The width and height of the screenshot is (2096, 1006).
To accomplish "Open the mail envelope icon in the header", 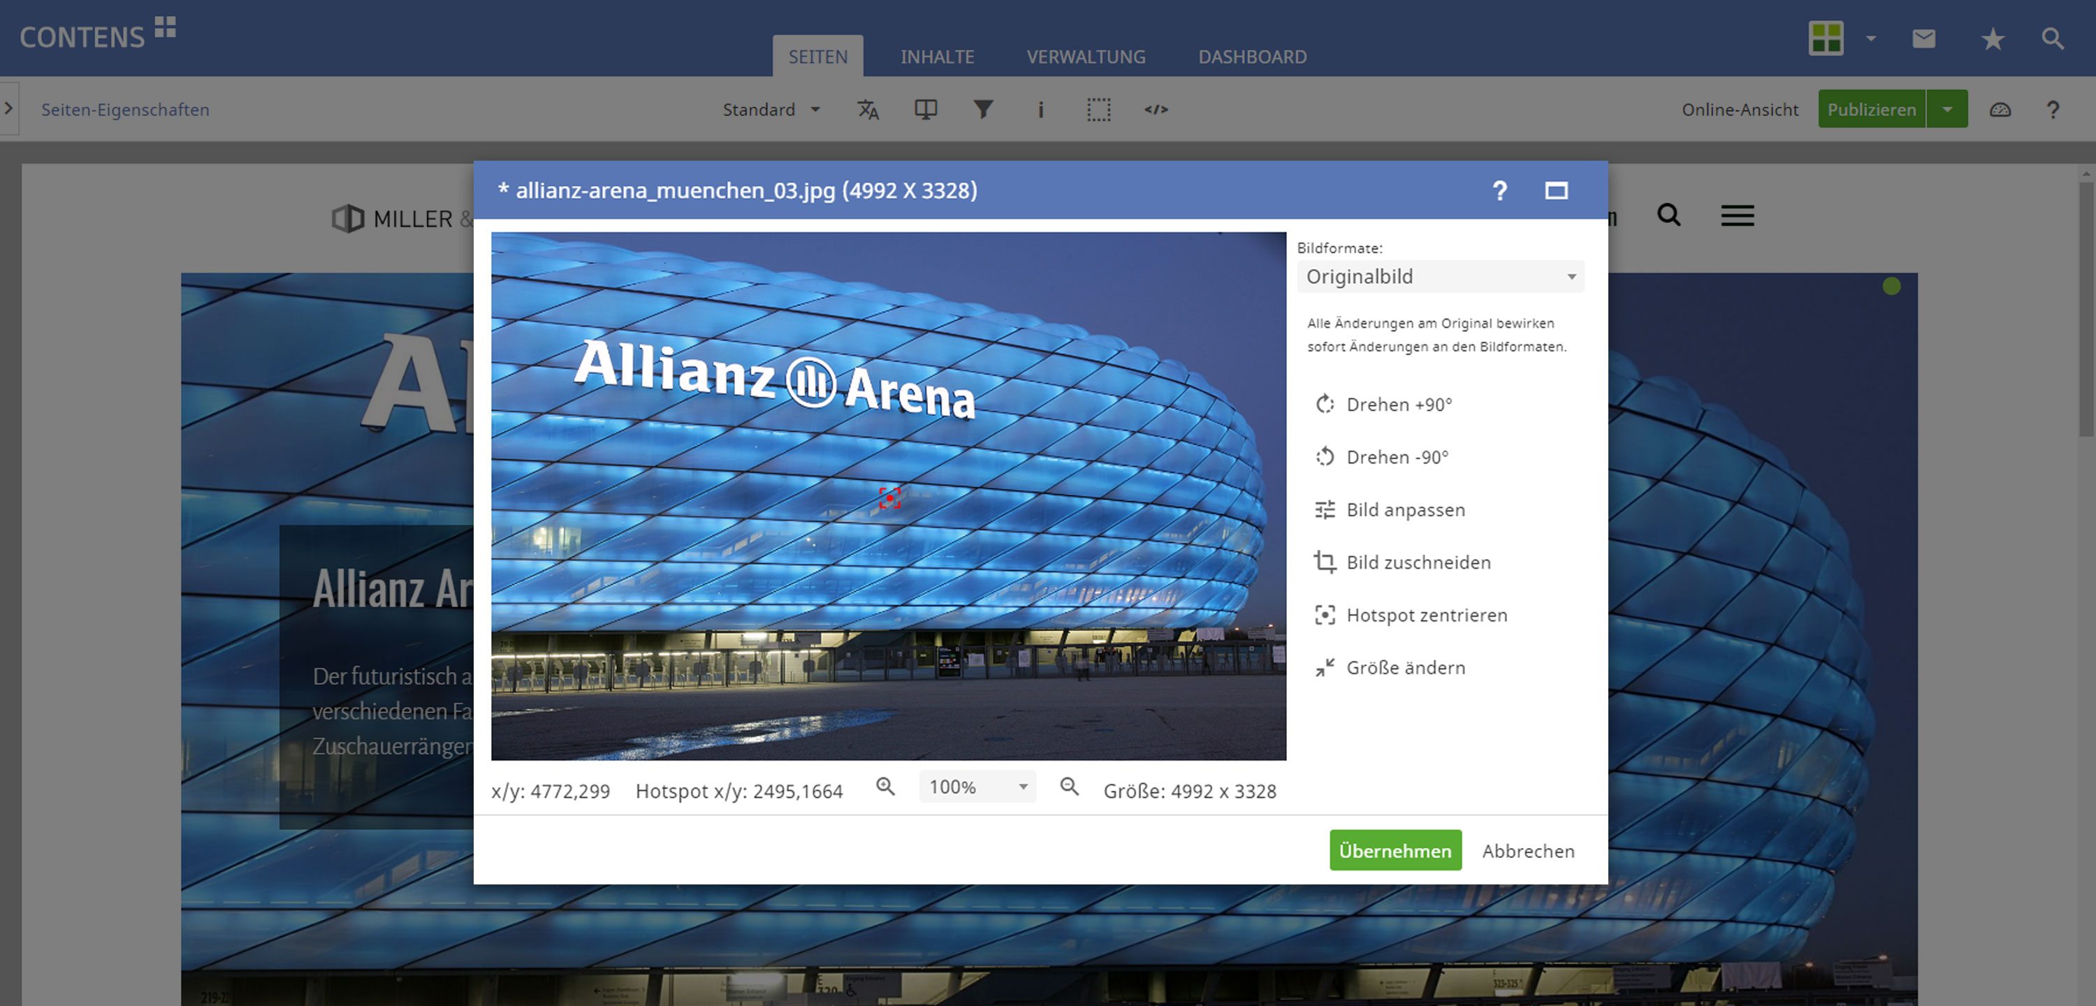I will [1923, 38].
